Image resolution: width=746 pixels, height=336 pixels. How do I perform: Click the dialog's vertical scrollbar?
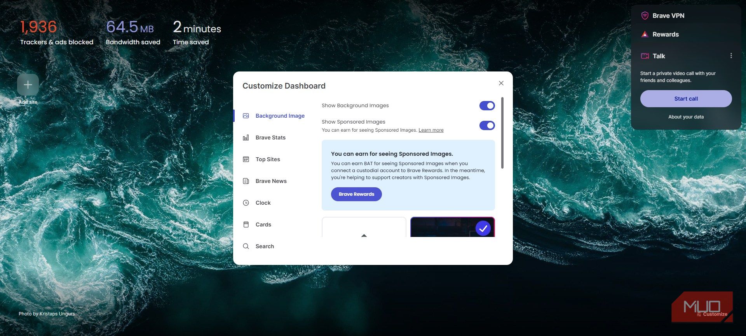502,133
